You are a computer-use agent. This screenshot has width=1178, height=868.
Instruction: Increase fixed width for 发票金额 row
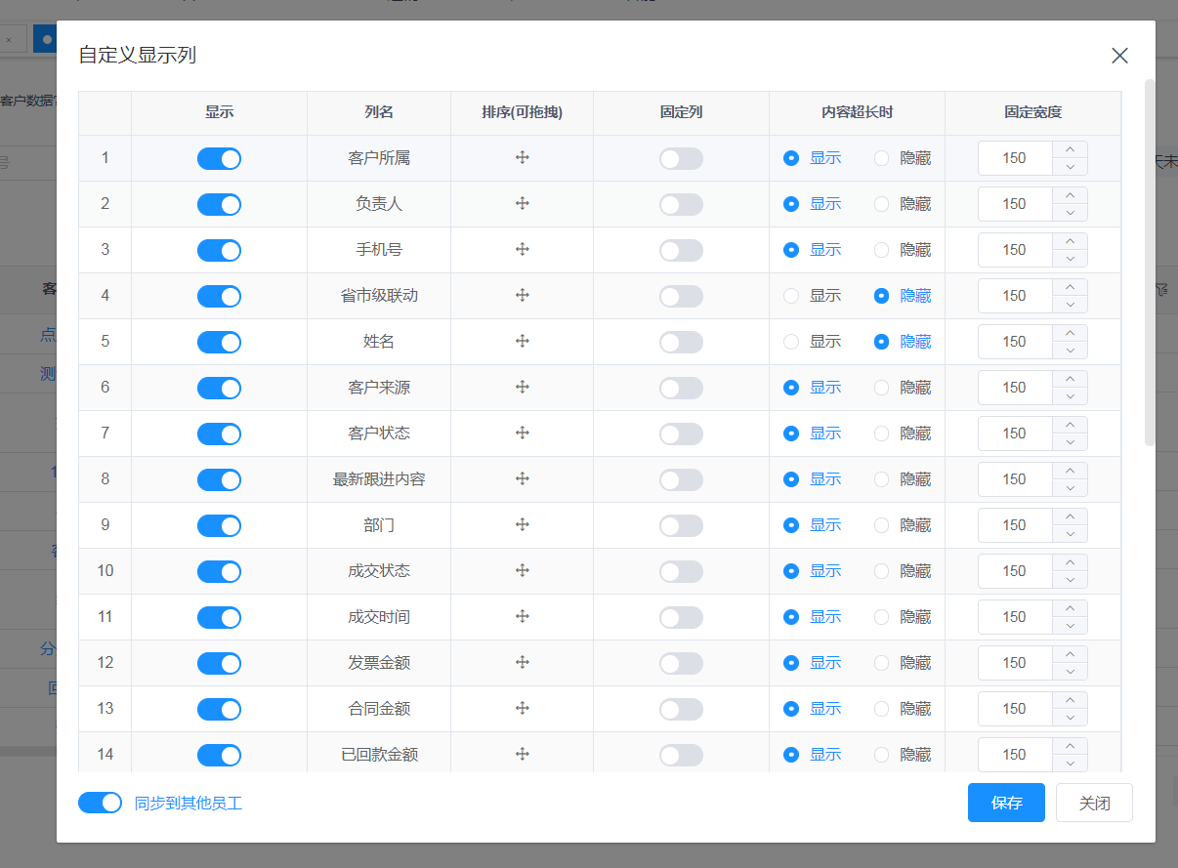point(1070,654)
